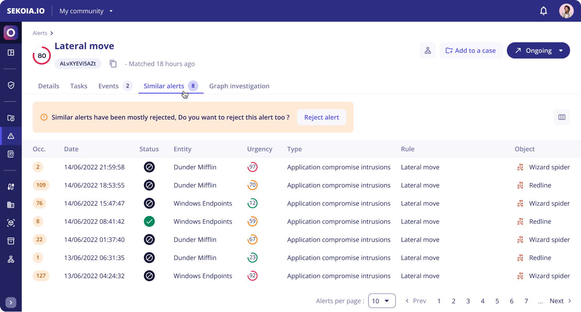Open the Alerts section in the sidebar

point(11,136)
